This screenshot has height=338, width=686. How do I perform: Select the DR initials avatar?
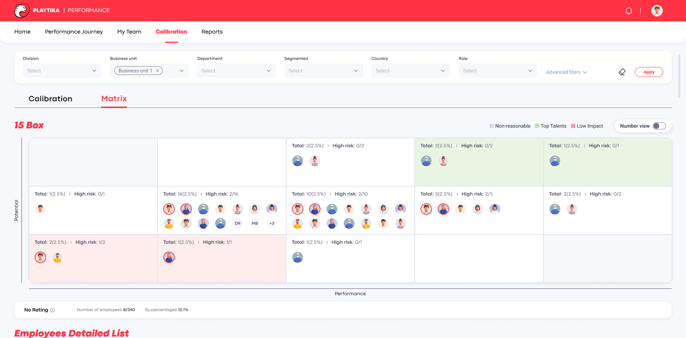click(238, 224)
